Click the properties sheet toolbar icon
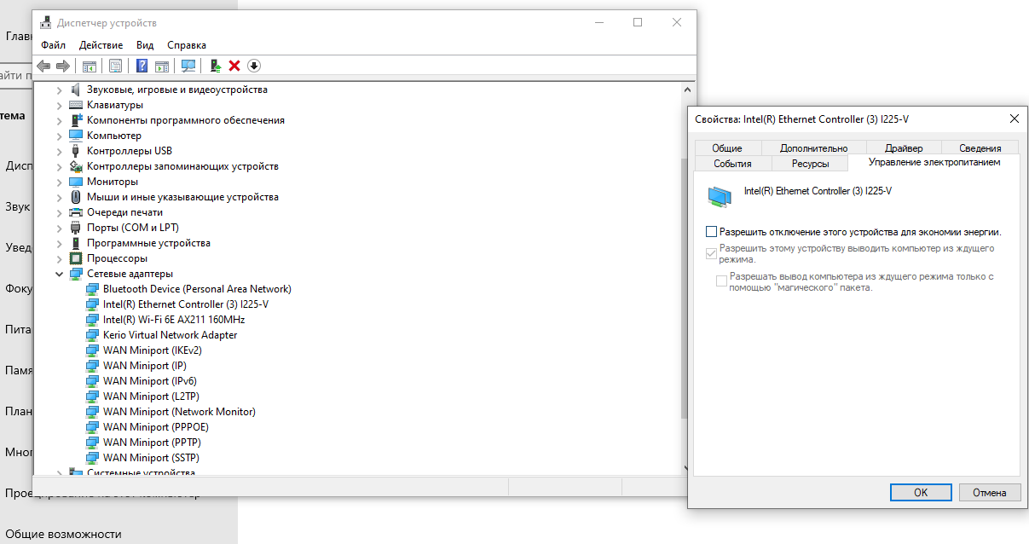 pyautogui.click(x=115, y=66)
